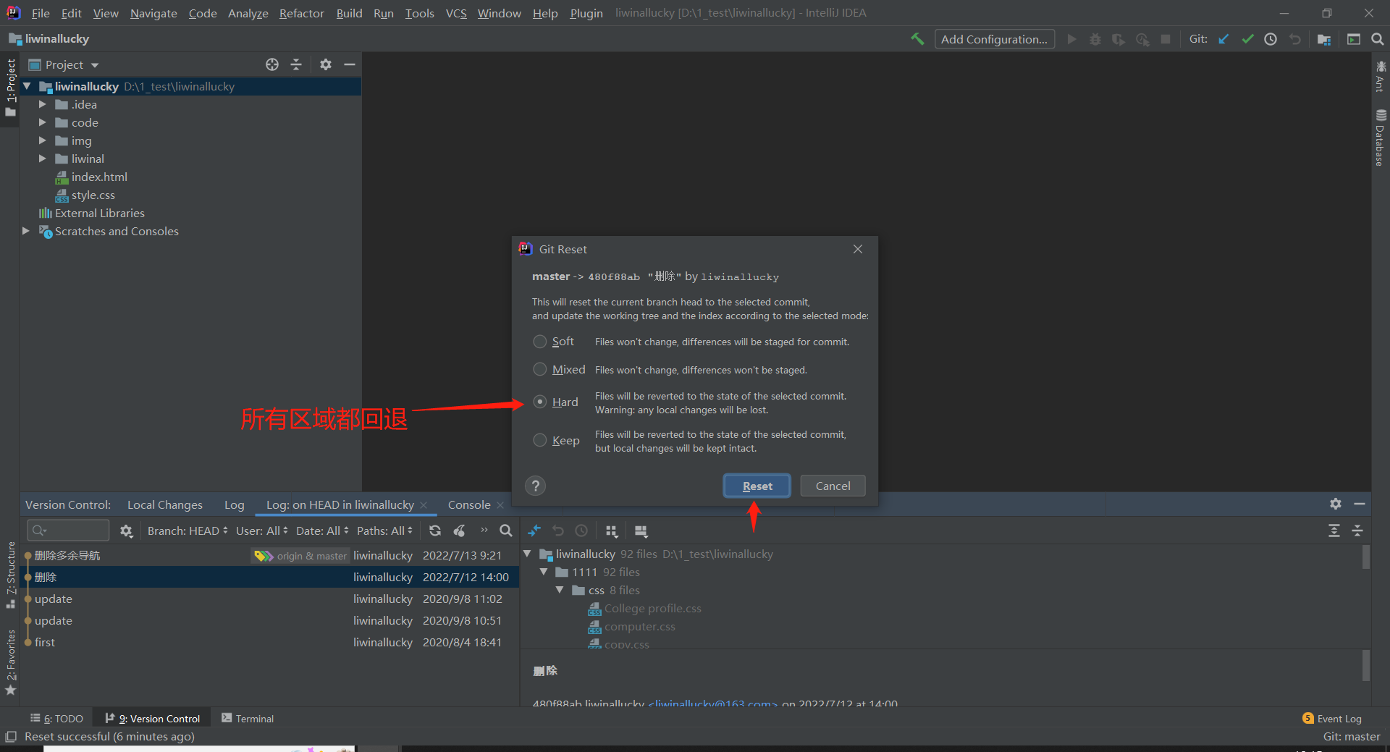Collapse all in the Project panel header
The image size is (1390, 752).
(296, 64)
